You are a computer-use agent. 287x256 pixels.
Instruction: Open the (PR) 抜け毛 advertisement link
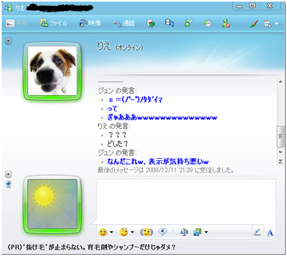pos(92,247)
